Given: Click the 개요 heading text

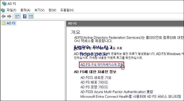Looking at the screenshot, I should pyautogui.click(x=76, y=32).
